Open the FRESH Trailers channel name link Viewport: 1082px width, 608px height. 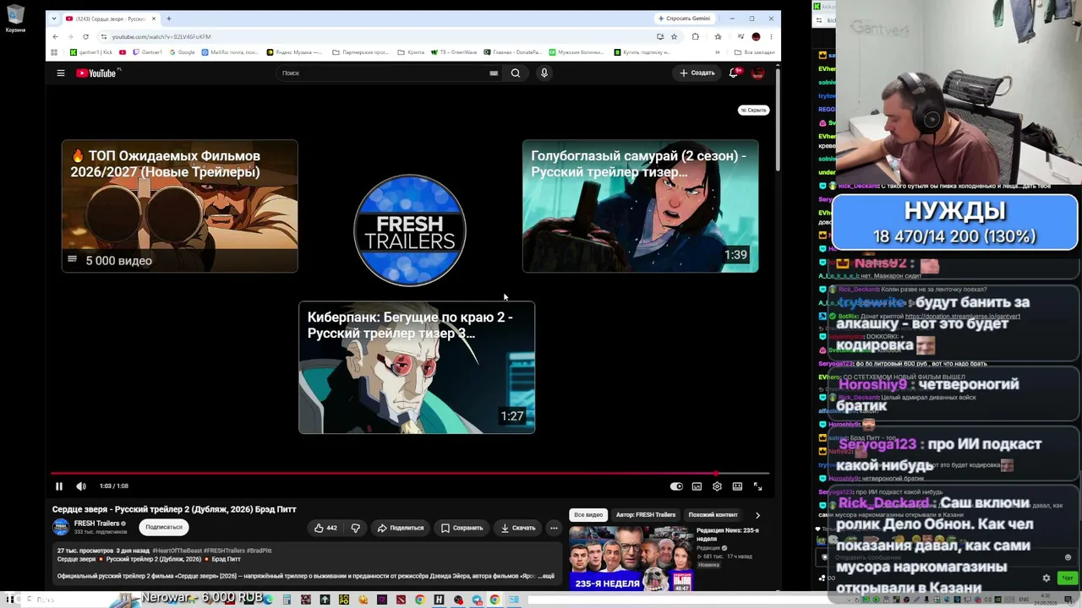96,524
